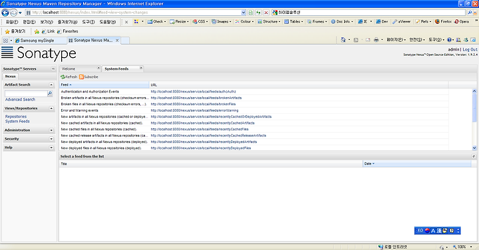Open the Tables dropdown menu

click(x=294, y=22)
